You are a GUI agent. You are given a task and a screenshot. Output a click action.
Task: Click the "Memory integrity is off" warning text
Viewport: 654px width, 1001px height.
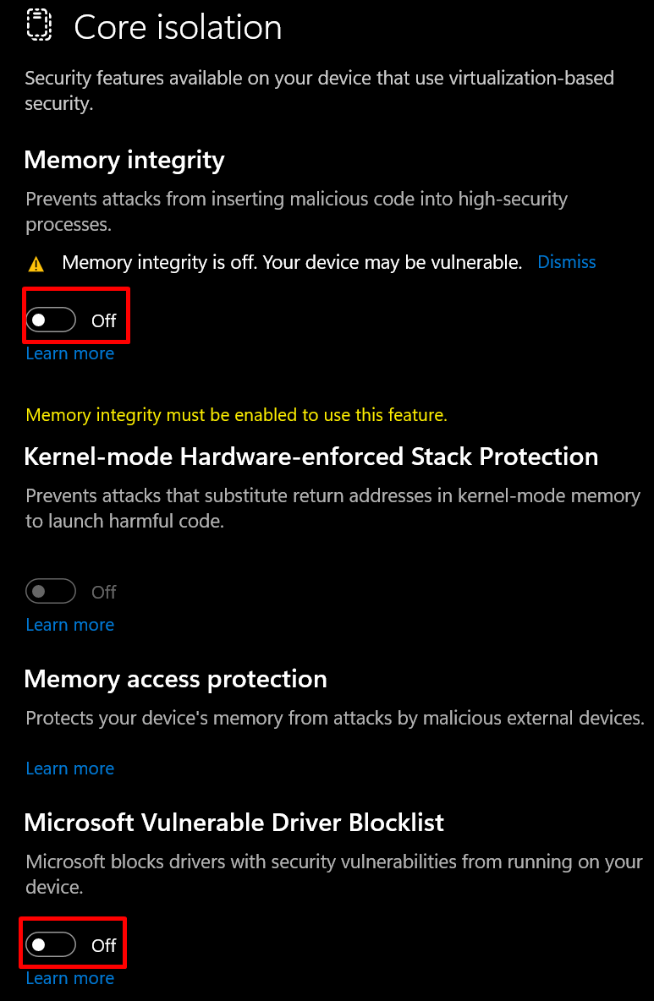(292, 262)
